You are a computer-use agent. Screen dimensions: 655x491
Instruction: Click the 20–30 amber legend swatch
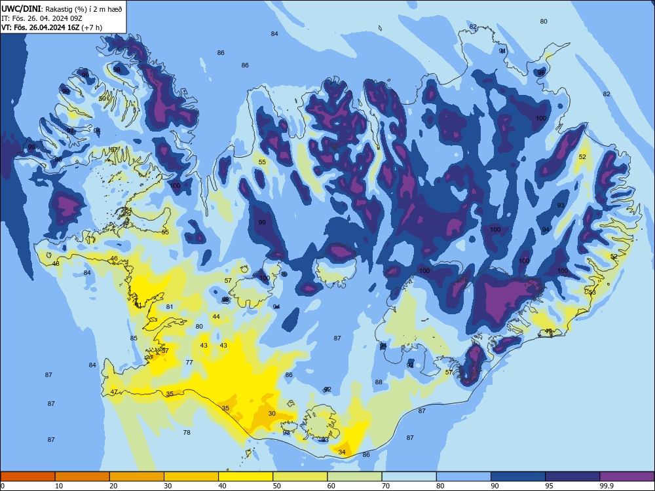point(137,477)
